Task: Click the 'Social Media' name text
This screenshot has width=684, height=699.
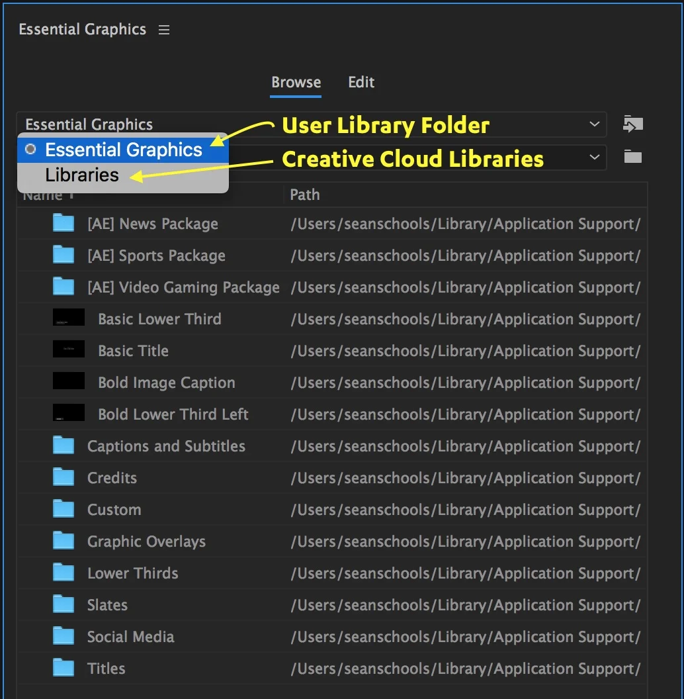Action: point(130,637)
